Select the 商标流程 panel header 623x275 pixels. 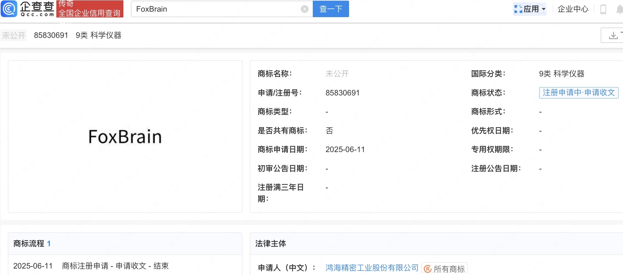click(28, 244)
